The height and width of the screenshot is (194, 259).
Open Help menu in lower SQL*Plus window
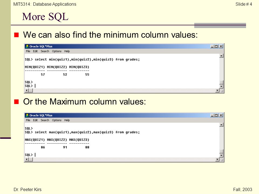[67, 120]
